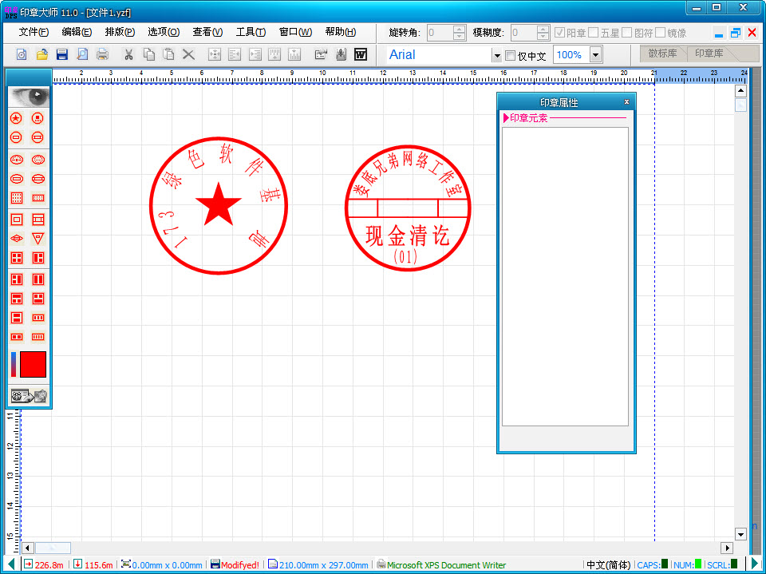Select the diamond shaped stamp template

point(17,238)
